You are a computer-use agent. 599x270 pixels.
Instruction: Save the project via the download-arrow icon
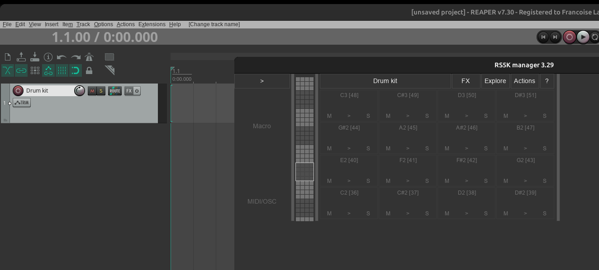point(35,57)
